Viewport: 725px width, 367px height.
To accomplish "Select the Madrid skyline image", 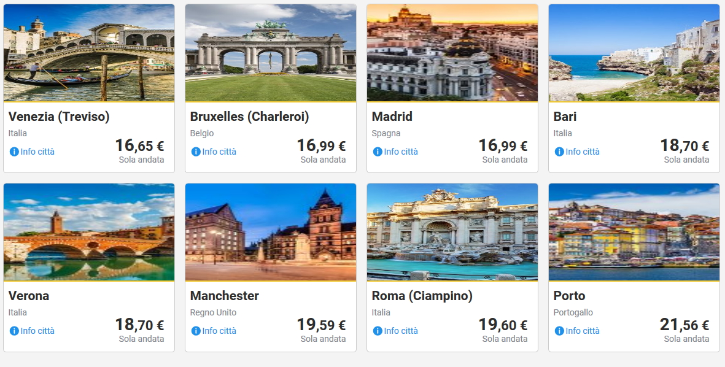I will pyautogui.click(x=452, y=53).
